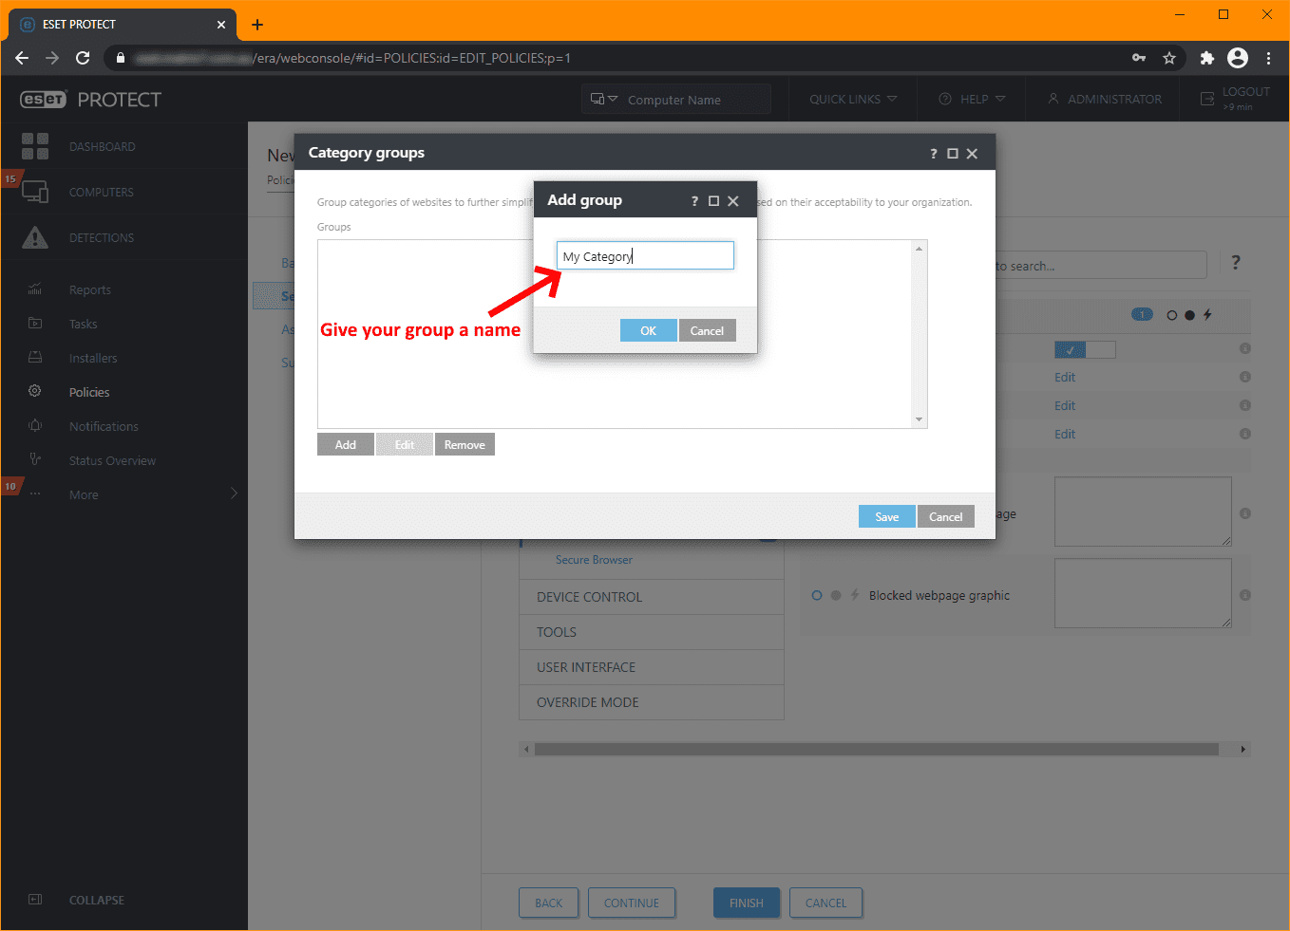
Task: Open browser profile avatar icon
Action: (1238, 58)
